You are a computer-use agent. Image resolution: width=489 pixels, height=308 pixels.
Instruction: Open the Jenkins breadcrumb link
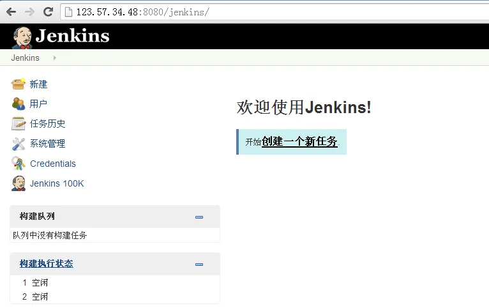[26, 58]
